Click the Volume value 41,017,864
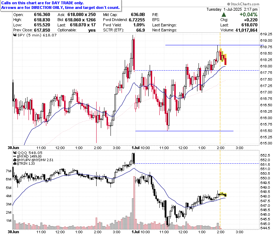278x235 pixels. [x=246, y=30]
